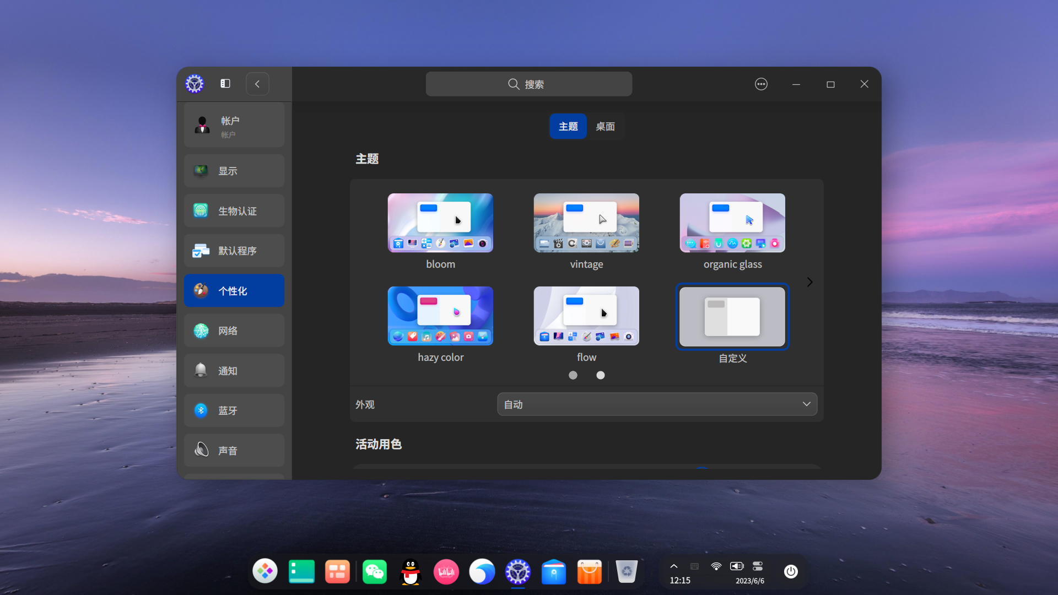Switch to the Desktop tab
The image size is (1058, 595).
[605, 127]
